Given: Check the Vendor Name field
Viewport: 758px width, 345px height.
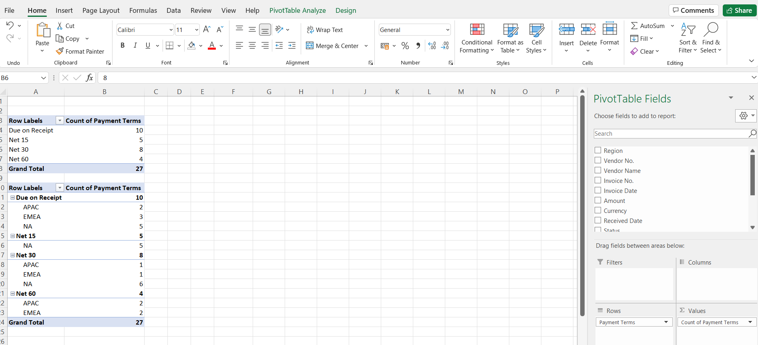Looking at the screenshot, I should pos(598,170).
